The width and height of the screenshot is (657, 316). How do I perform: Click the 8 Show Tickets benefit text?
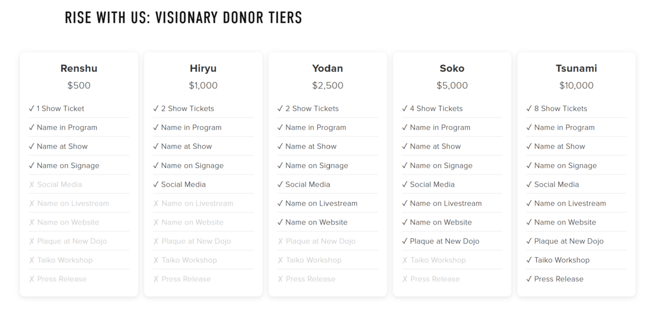(560, 109)
